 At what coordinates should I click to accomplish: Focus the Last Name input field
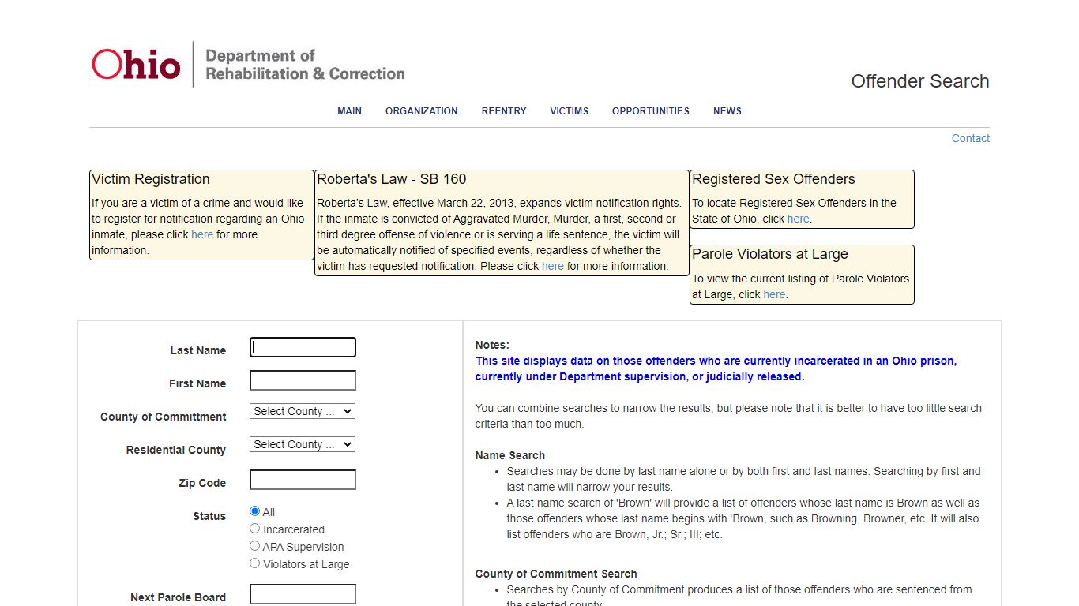click(x=303, y=347)
